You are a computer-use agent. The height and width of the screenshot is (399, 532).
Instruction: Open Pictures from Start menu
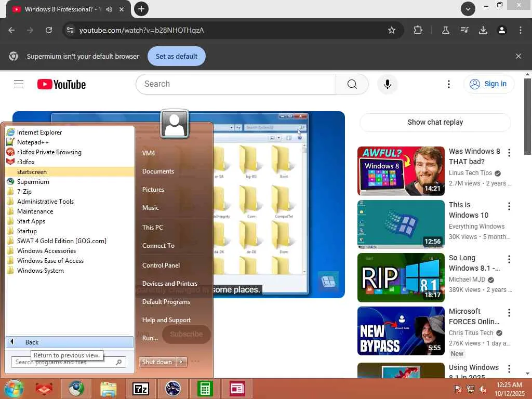point(153,189)
